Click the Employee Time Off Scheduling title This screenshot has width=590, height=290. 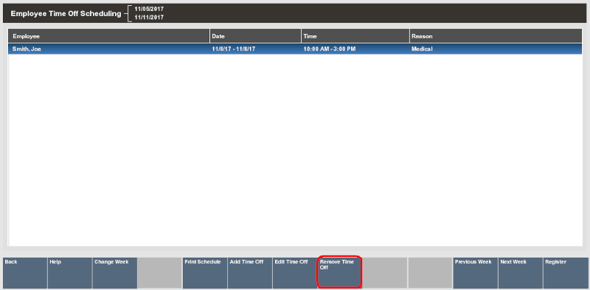pyautogui.click(x=66, y=13)
